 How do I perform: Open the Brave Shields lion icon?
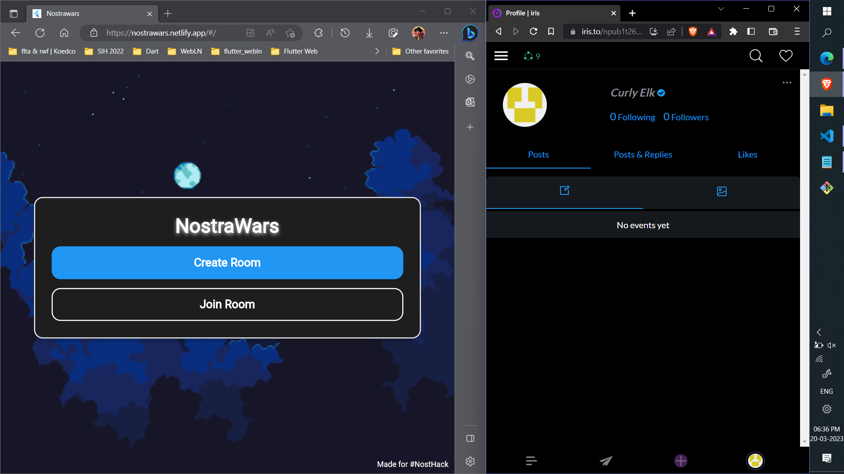click(693, 32)
